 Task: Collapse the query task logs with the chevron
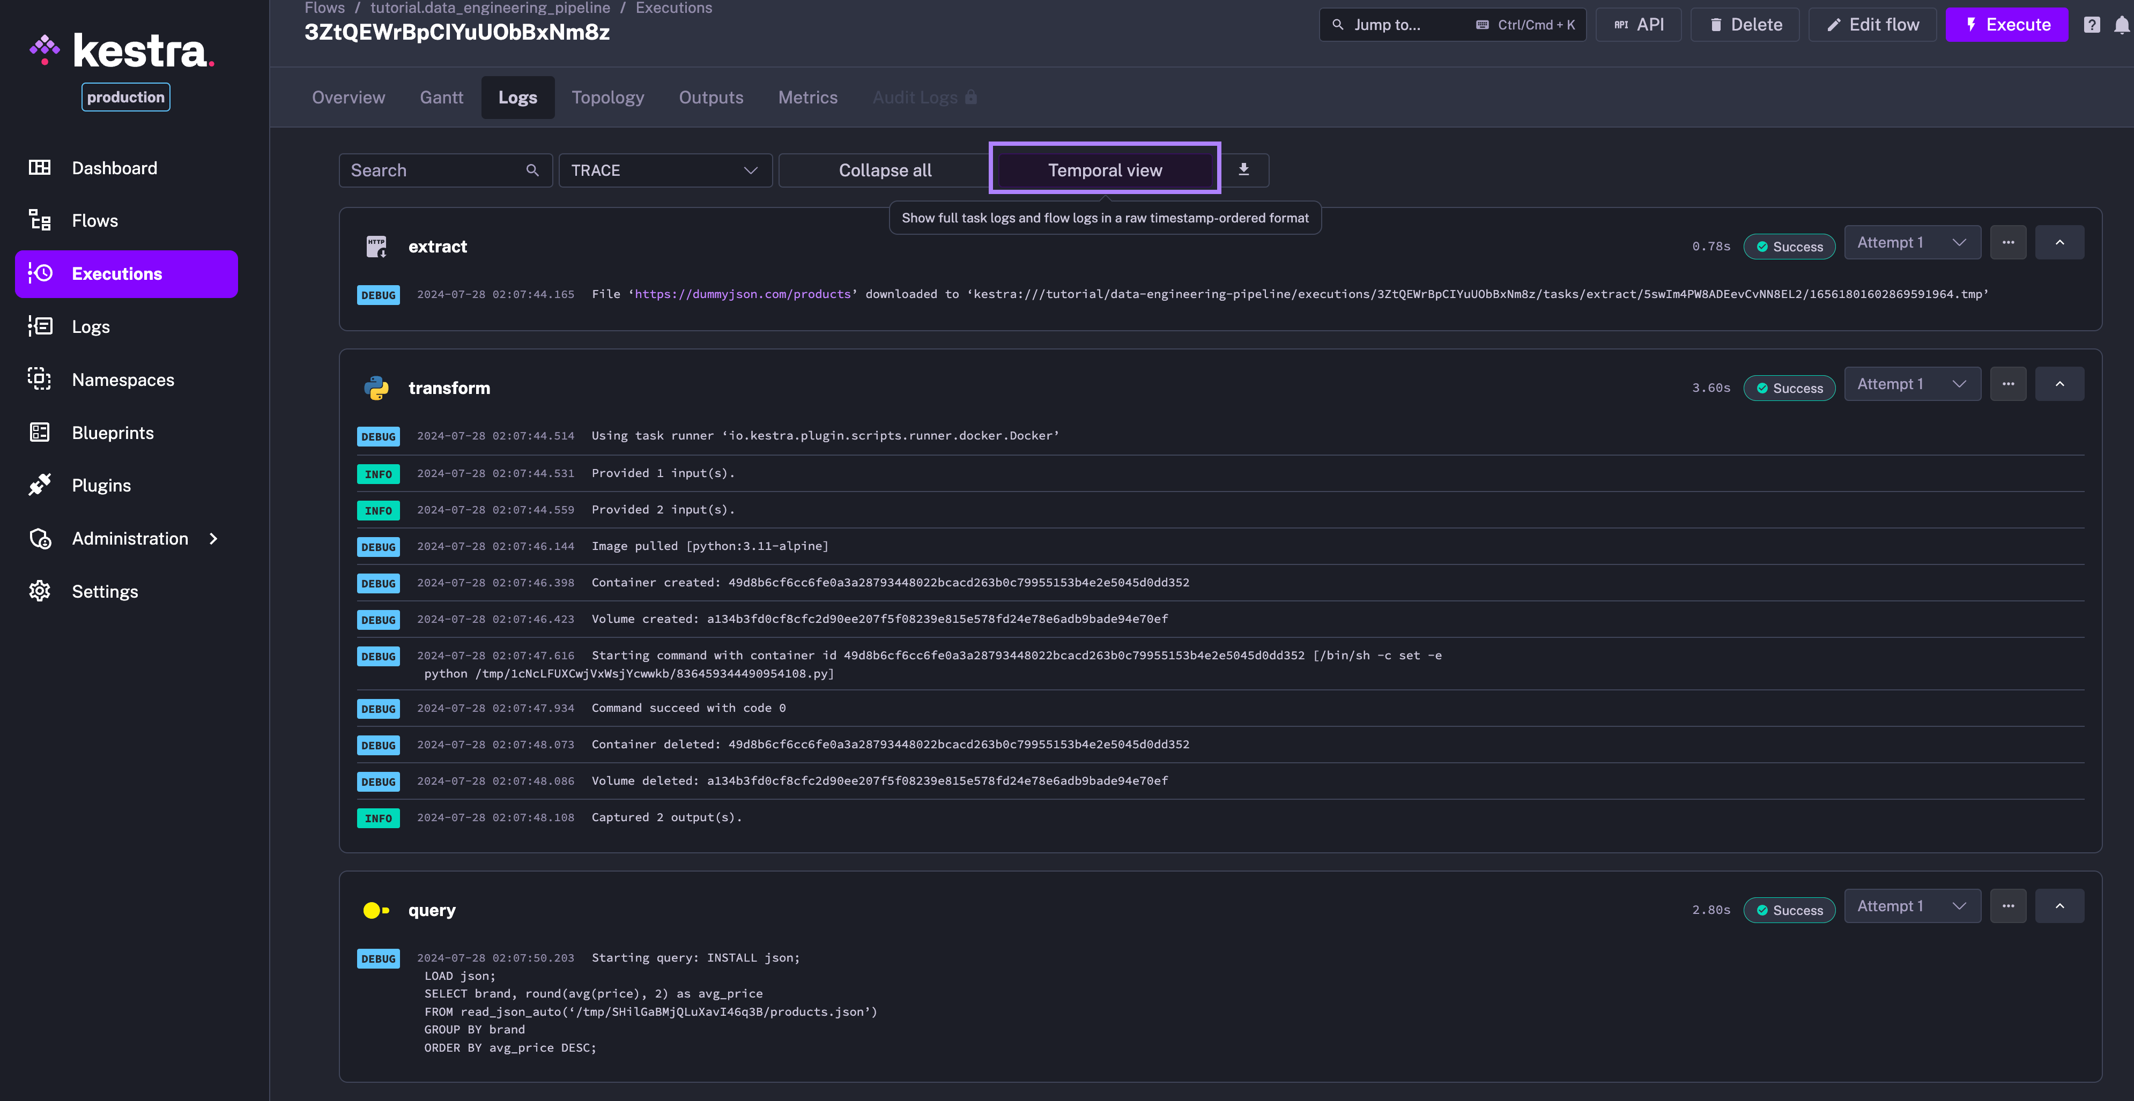2060,905
